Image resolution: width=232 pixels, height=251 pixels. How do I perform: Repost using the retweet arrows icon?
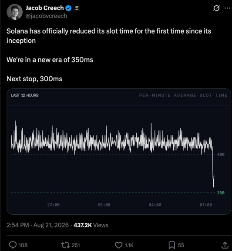point(65,245)
